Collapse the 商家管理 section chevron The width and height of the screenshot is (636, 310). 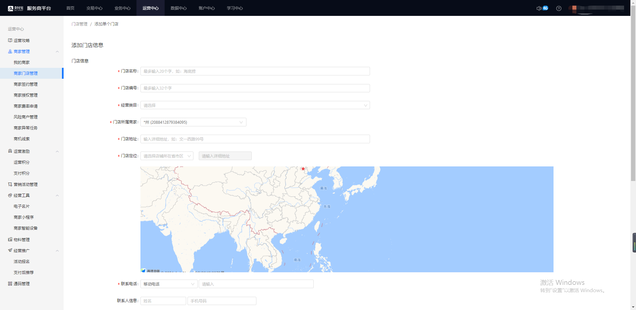[x=57, y=52]
